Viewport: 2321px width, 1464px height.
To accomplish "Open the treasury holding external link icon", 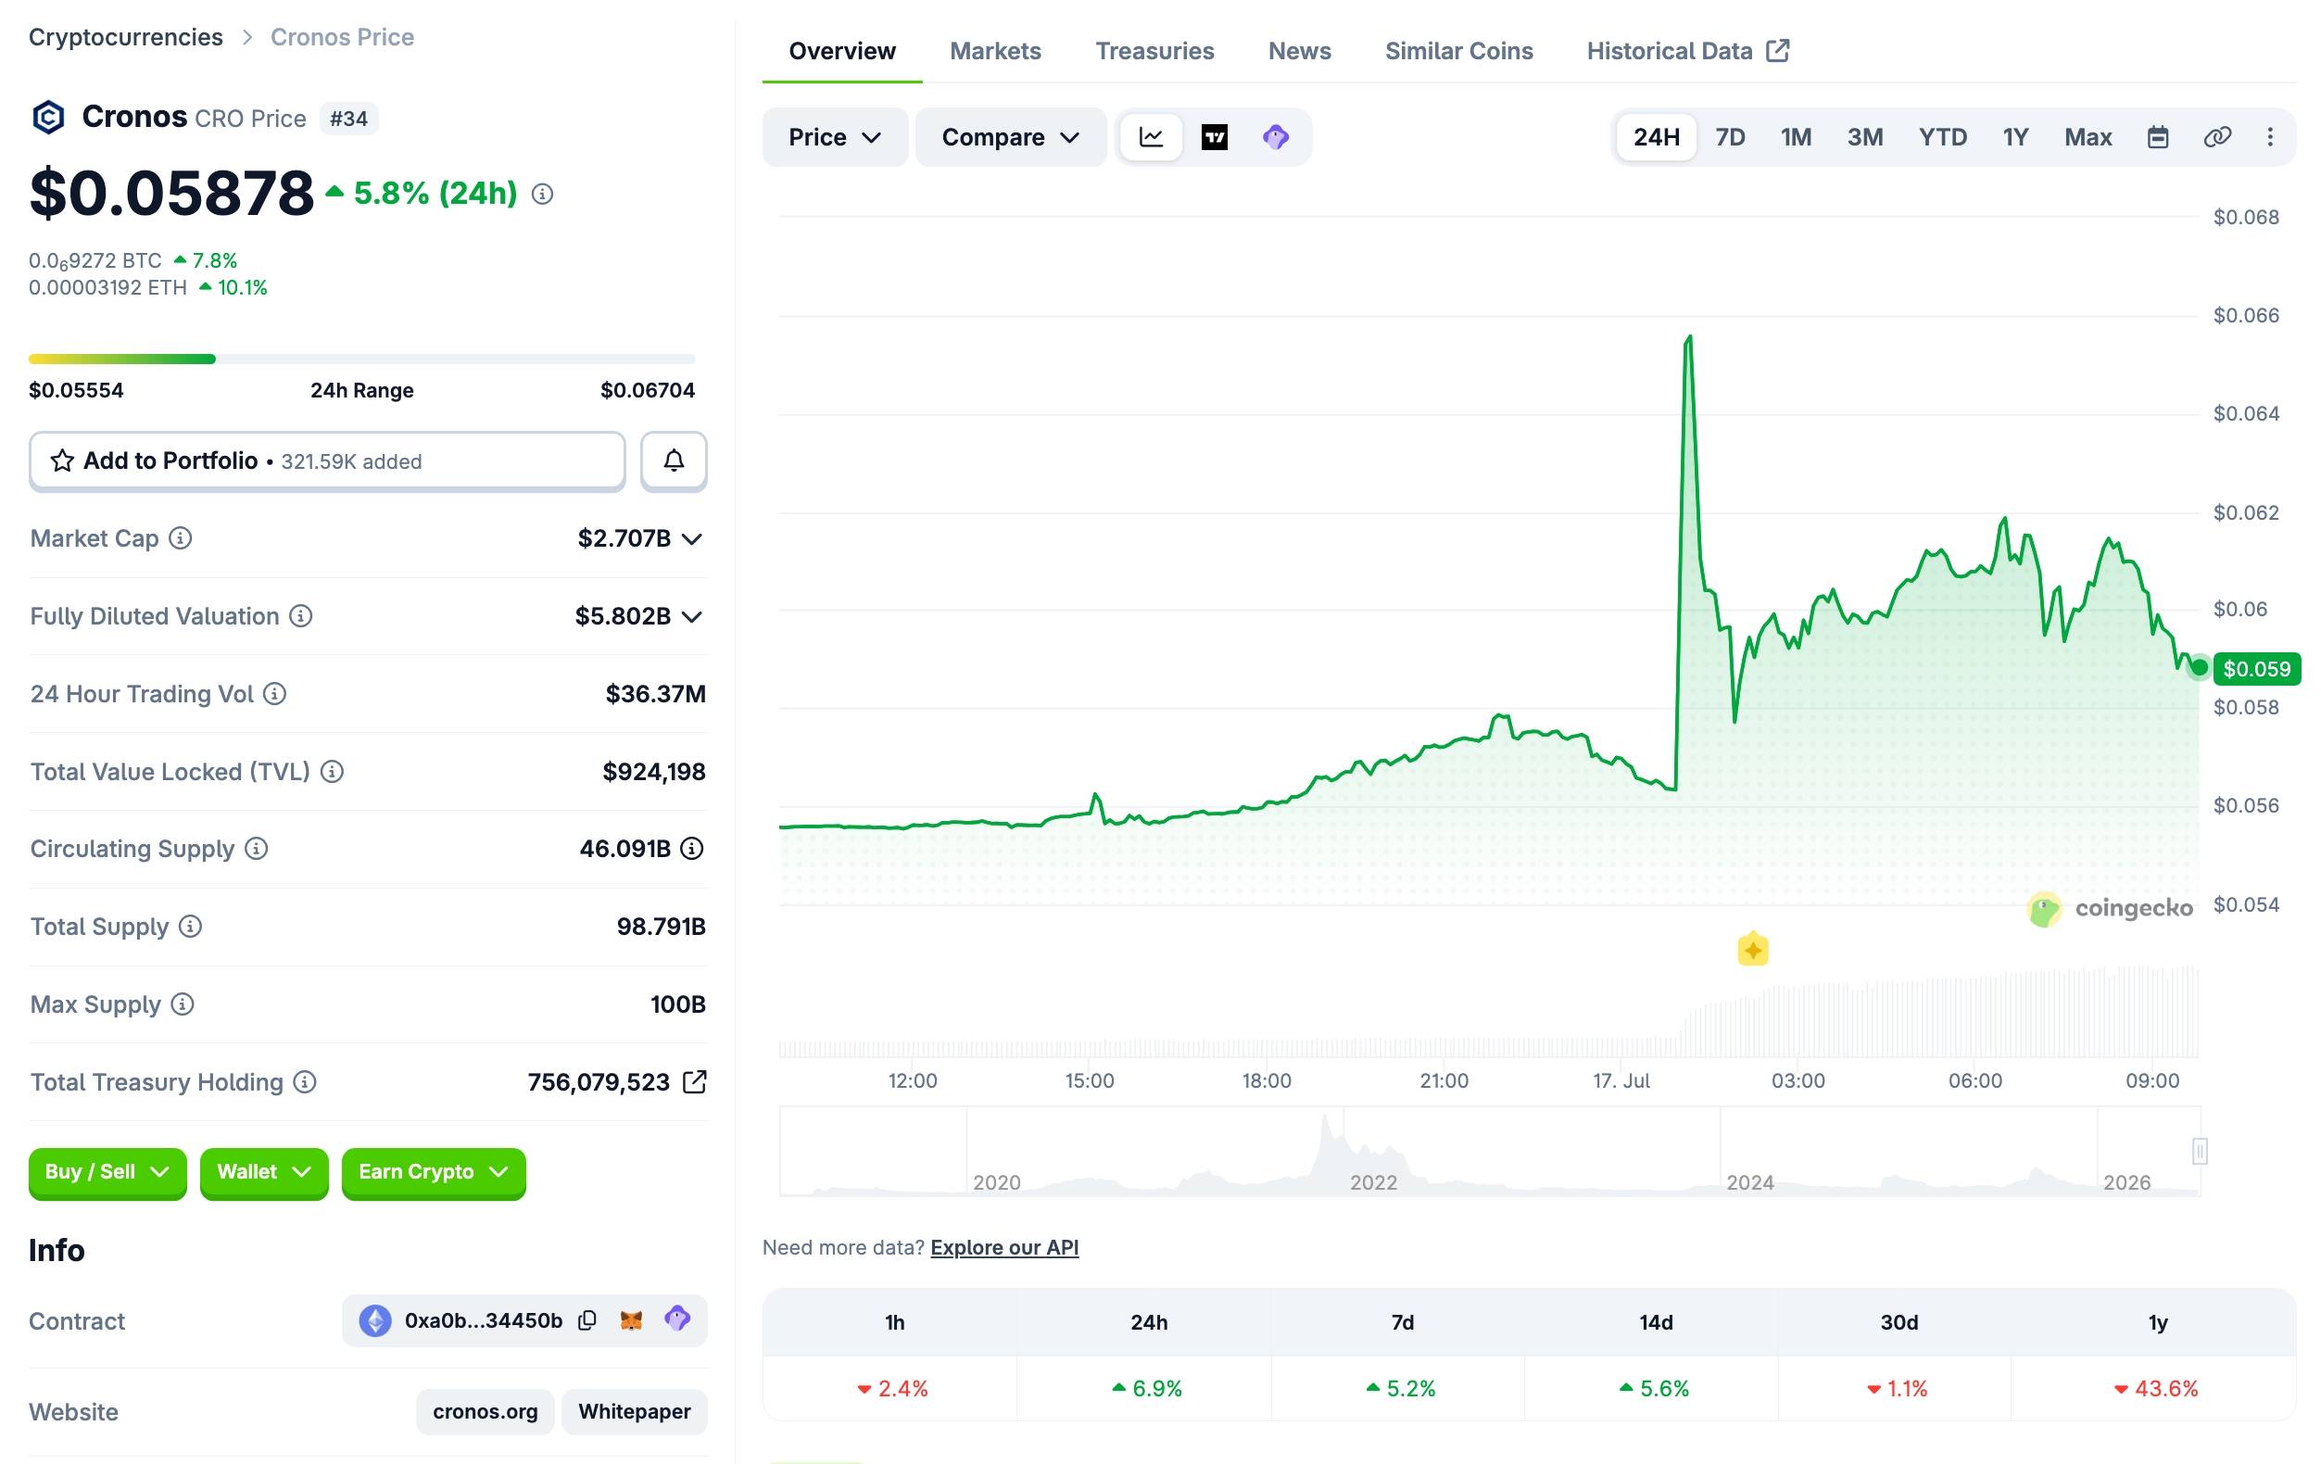I will (694, 1081).
